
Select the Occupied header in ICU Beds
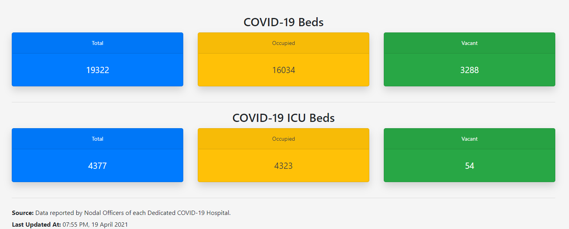point(284,139)
